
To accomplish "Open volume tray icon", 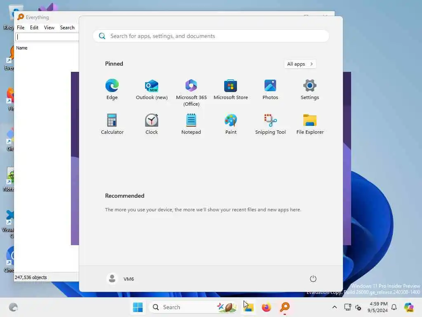I will [358, 307].
